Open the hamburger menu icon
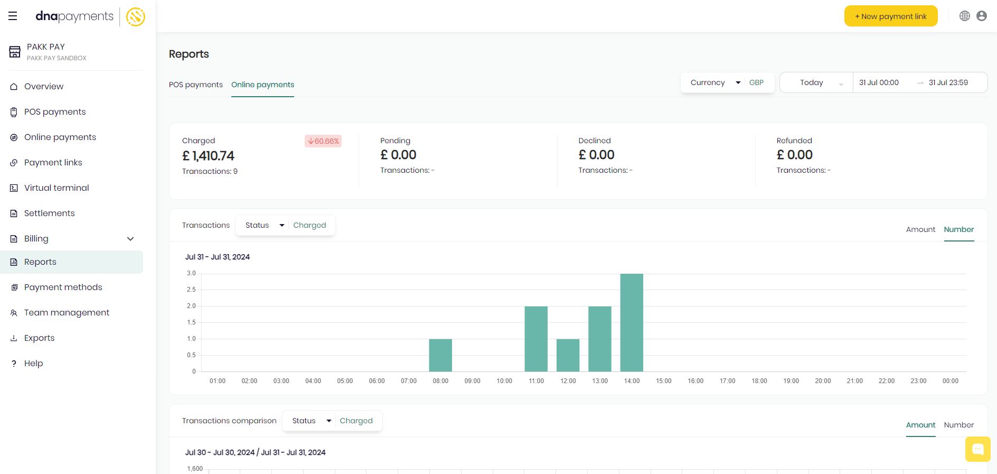Viewport: 997px width, 474px height. pos(13,16)
